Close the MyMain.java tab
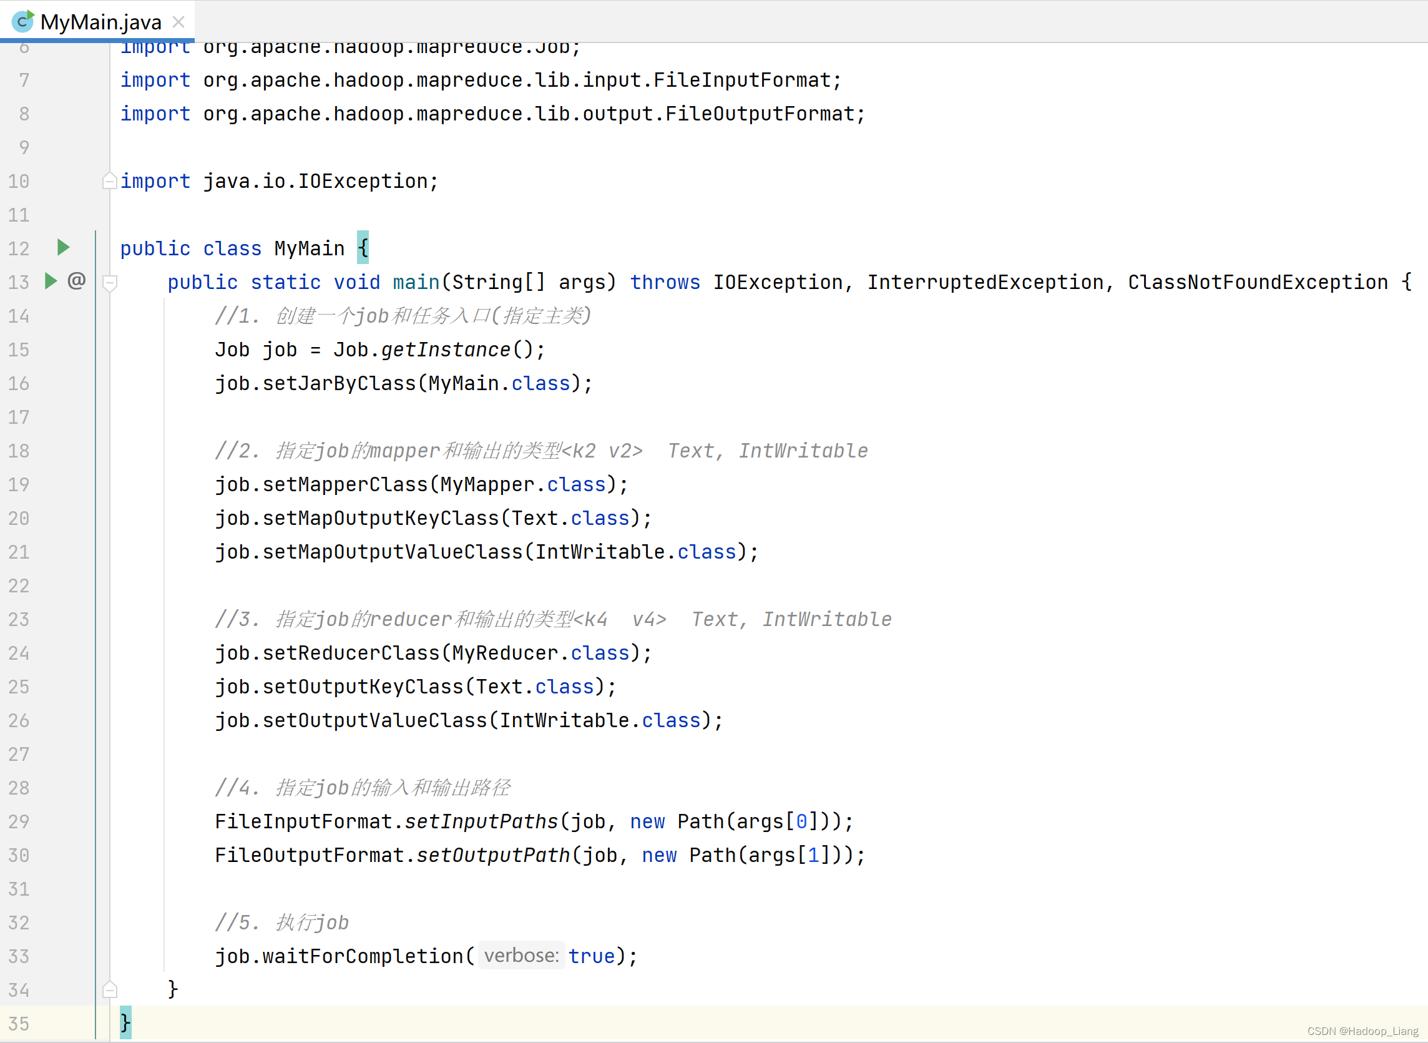The width and height of the screenshot is (1428, 1043). click(178, 22)
